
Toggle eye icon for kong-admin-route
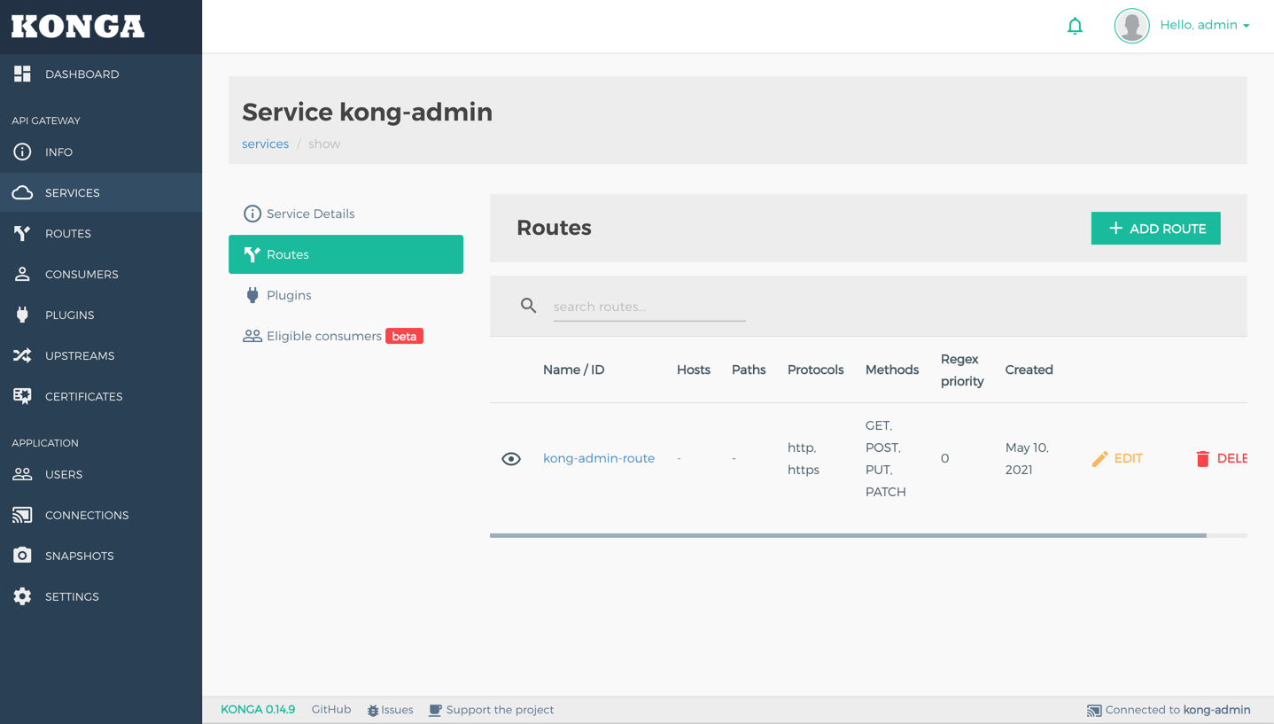[511, 459]
